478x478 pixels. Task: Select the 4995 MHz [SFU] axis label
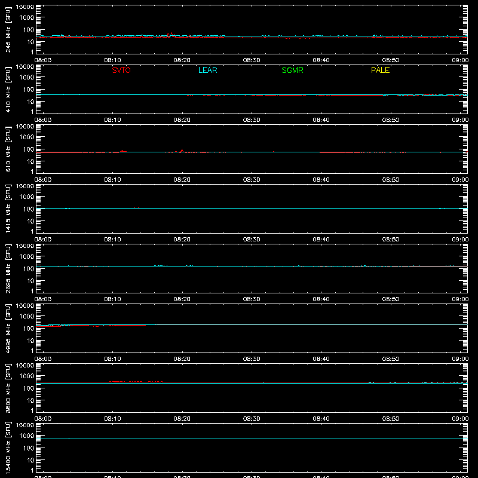(x=8, y=328)
